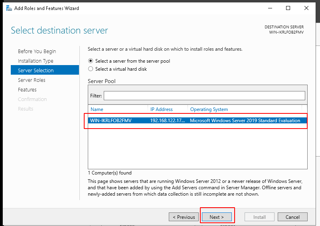Close the wizard window with X
The image size is (320, 226).
[x=306, y=8]
